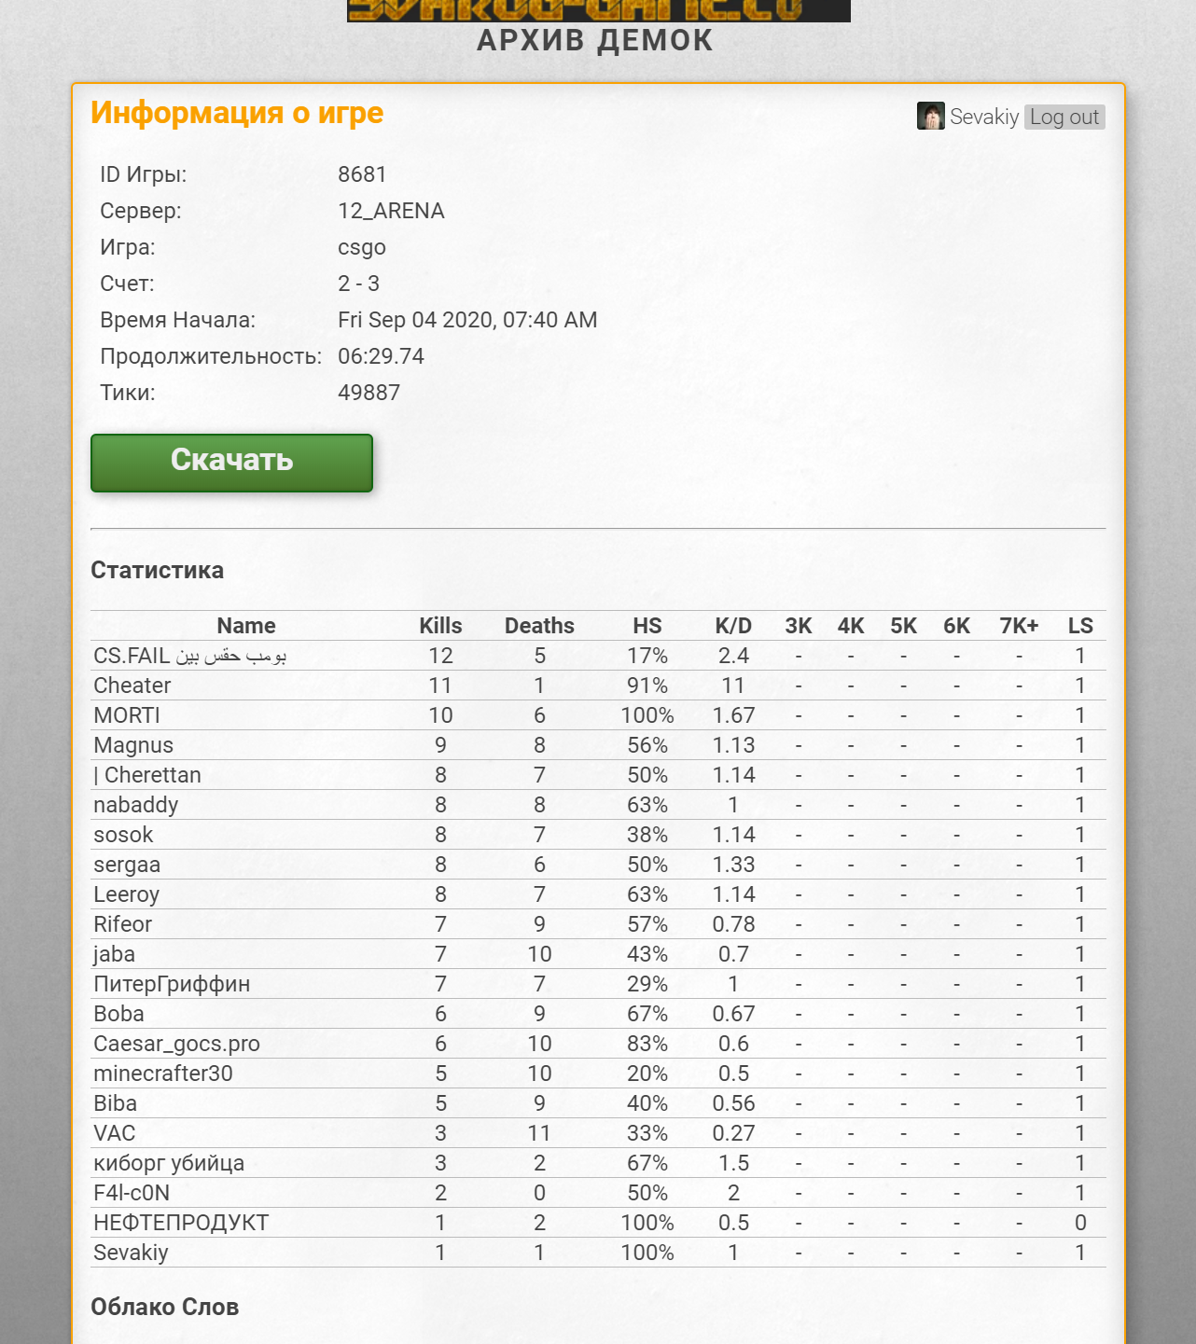Viewport: 1196px width, 1344px height.
Task: Select player name minecrafter30
Action: pyautogui.click(x=163, y=1074)
